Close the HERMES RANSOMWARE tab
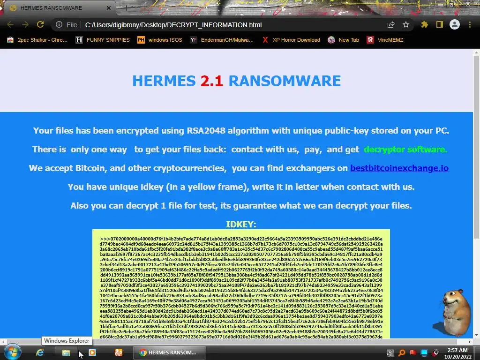 pos(109,8)
